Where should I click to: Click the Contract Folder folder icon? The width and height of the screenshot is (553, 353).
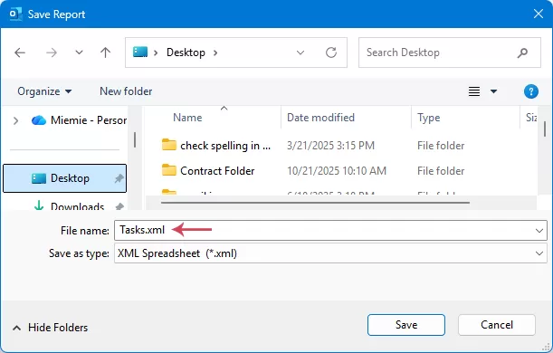click(169, 170)
